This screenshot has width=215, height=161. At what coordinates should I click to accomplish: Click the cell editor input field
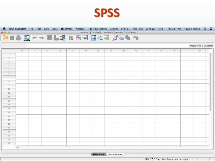click(x=107, y=46)
